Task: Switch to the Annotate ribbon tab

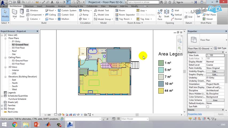Action: click(x=50, y=6)
